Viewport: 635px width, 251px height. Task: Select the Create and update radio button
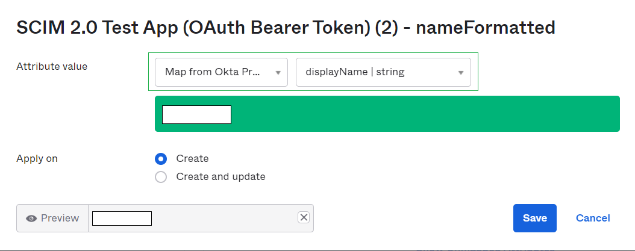(161, 177)
